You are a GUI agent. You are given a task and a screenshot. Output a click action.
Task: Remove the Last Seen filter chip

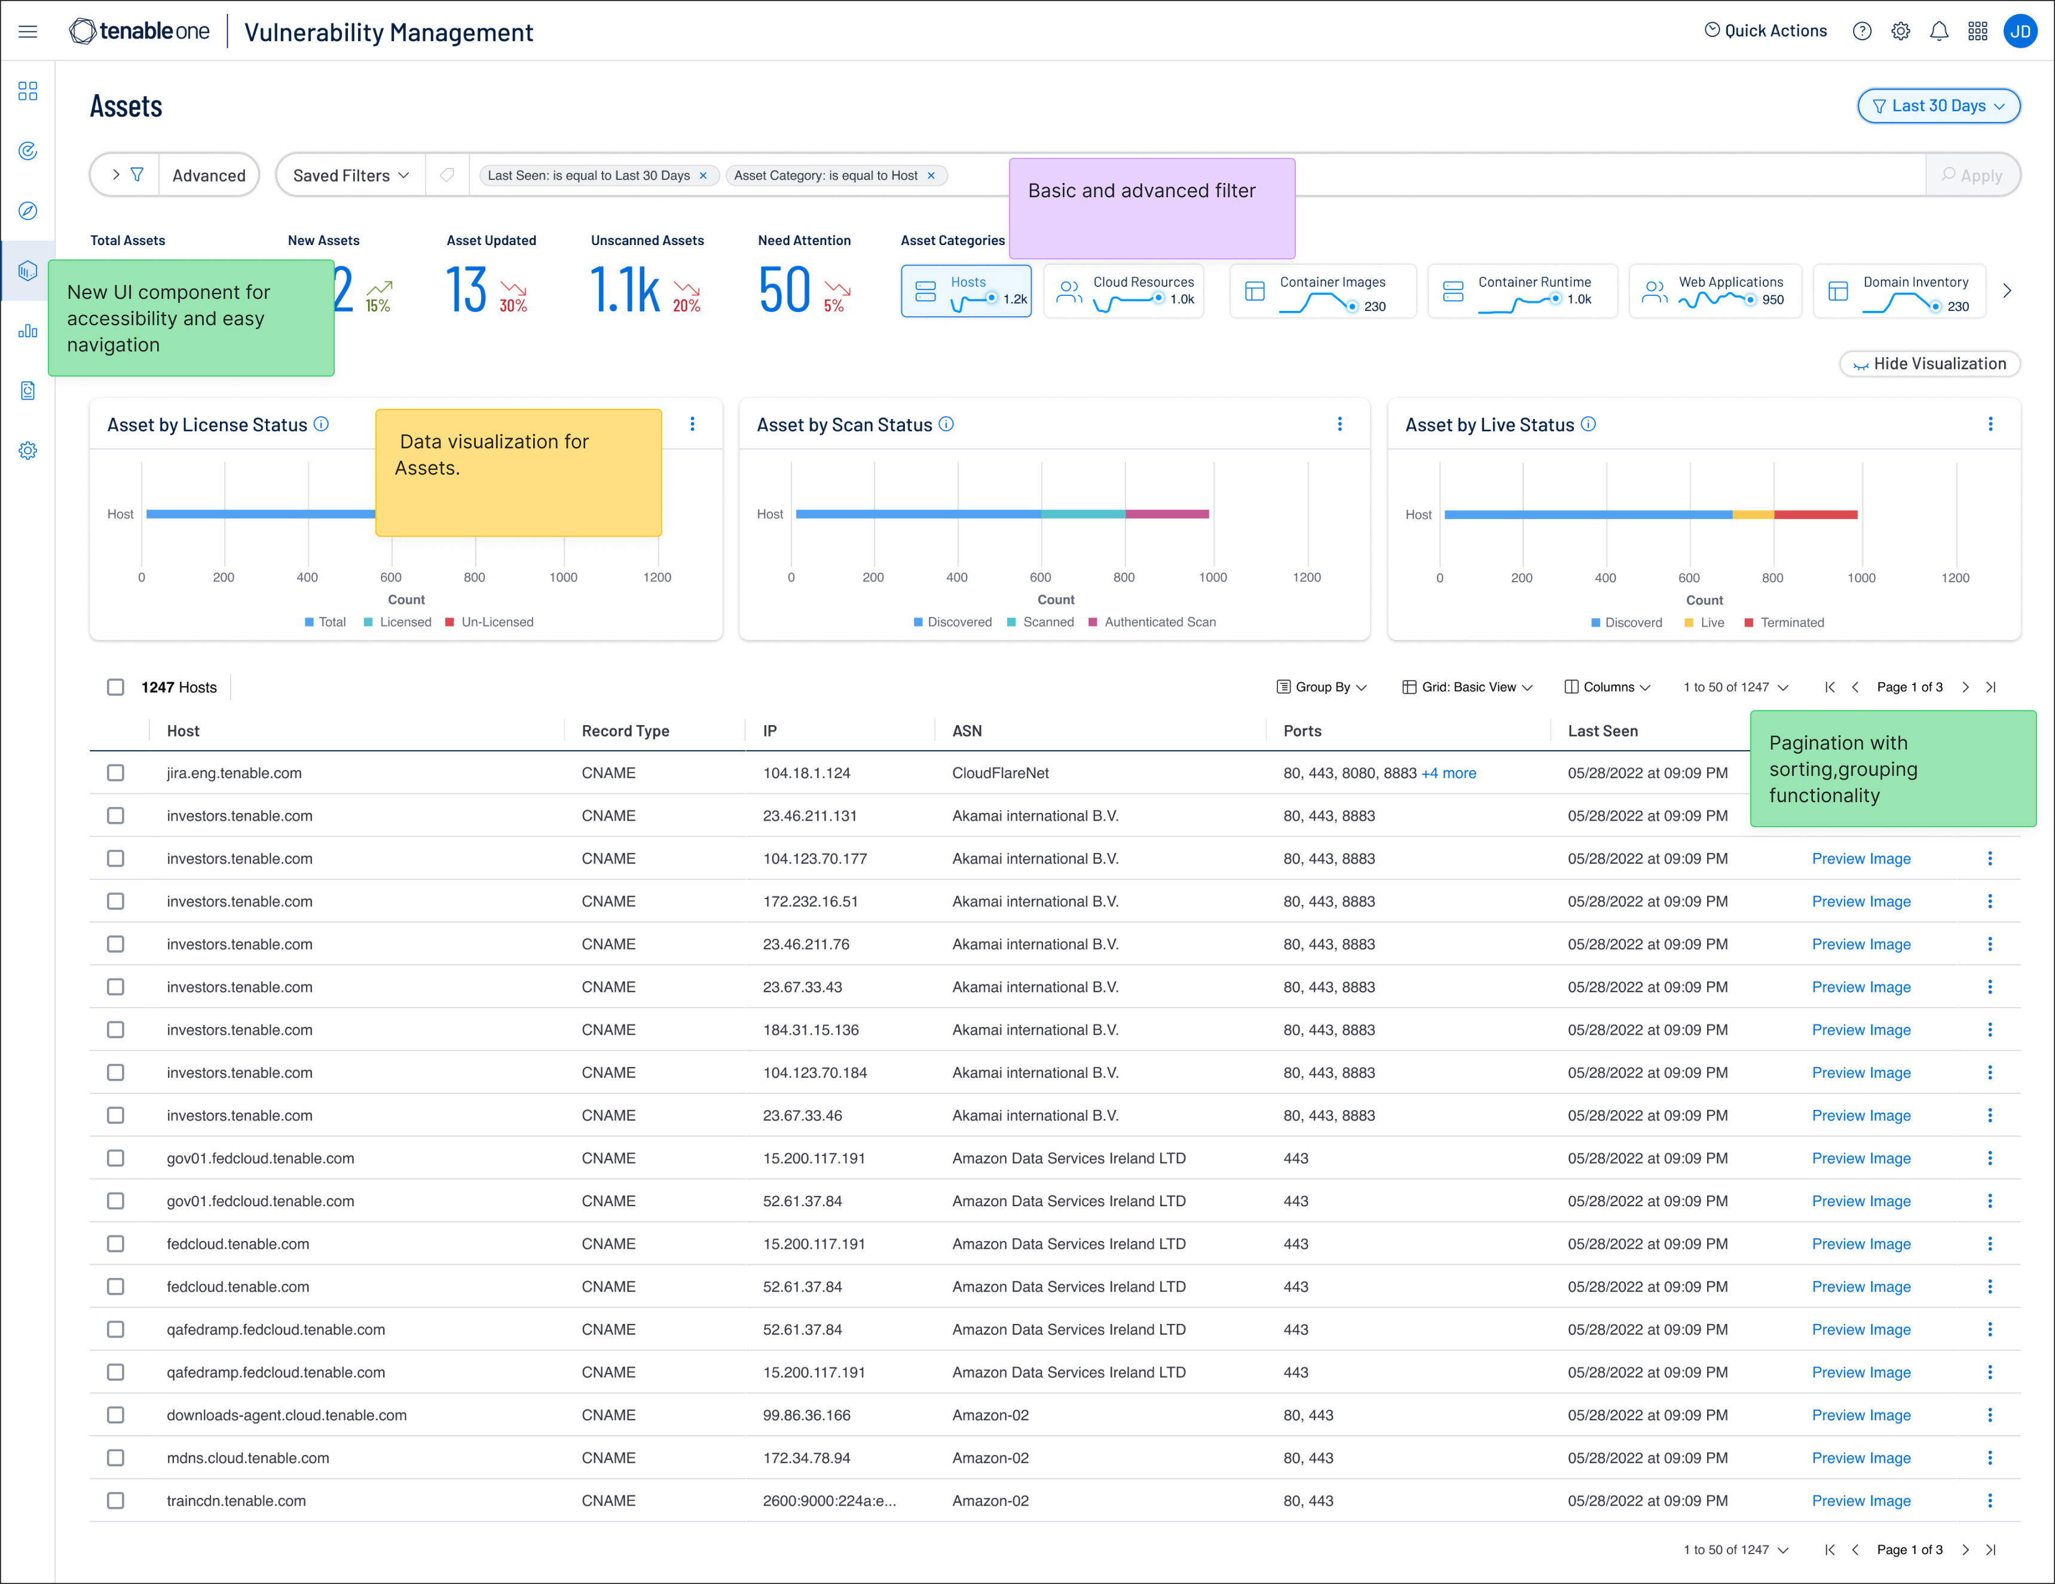click(x=703, y=175)
